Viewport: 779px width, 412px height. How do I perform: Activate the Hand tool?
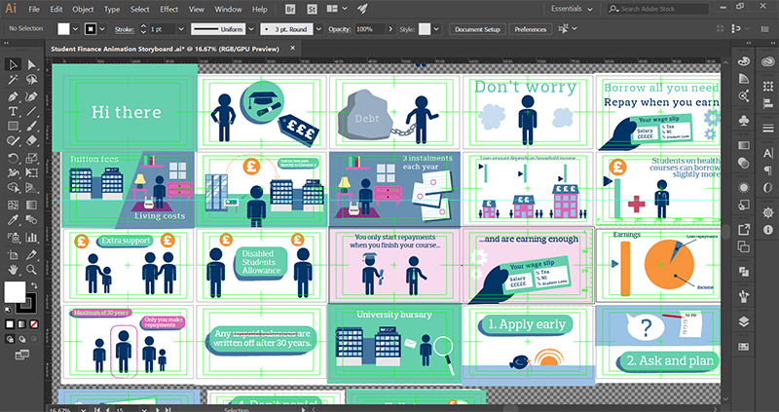tap(14, 270)
